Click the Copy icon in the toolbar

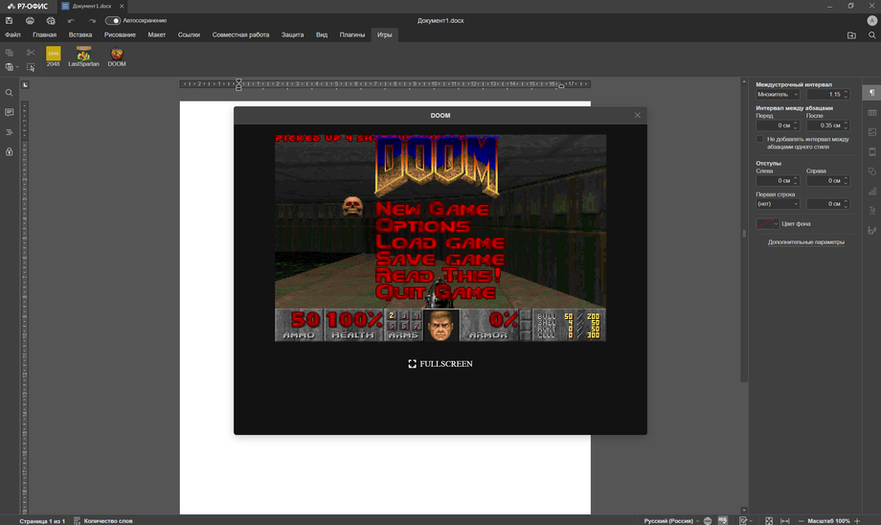tap(9, 53)
